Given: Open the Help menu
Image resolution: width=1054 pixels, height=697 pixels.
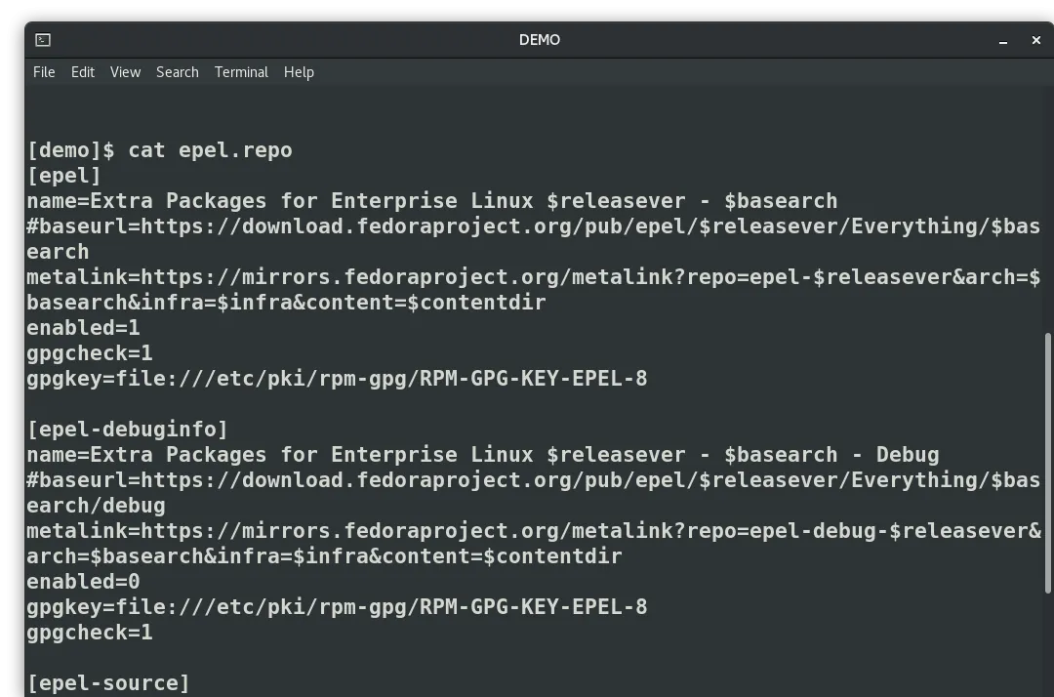Looking at the screenshot, I should coord(299,72).
